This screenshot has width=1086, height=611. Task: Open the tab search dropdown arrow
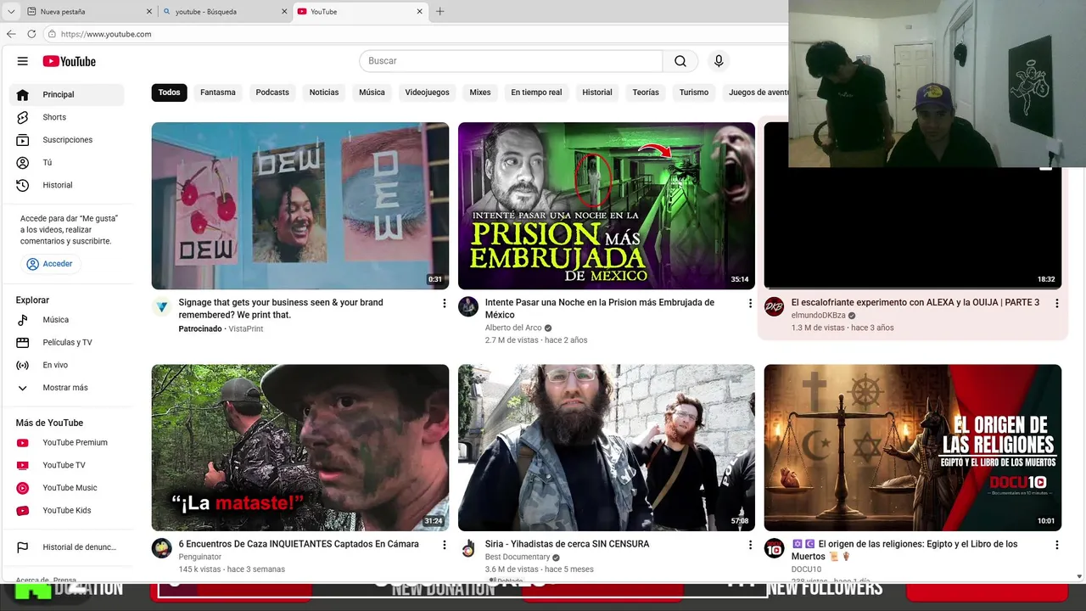11,12
